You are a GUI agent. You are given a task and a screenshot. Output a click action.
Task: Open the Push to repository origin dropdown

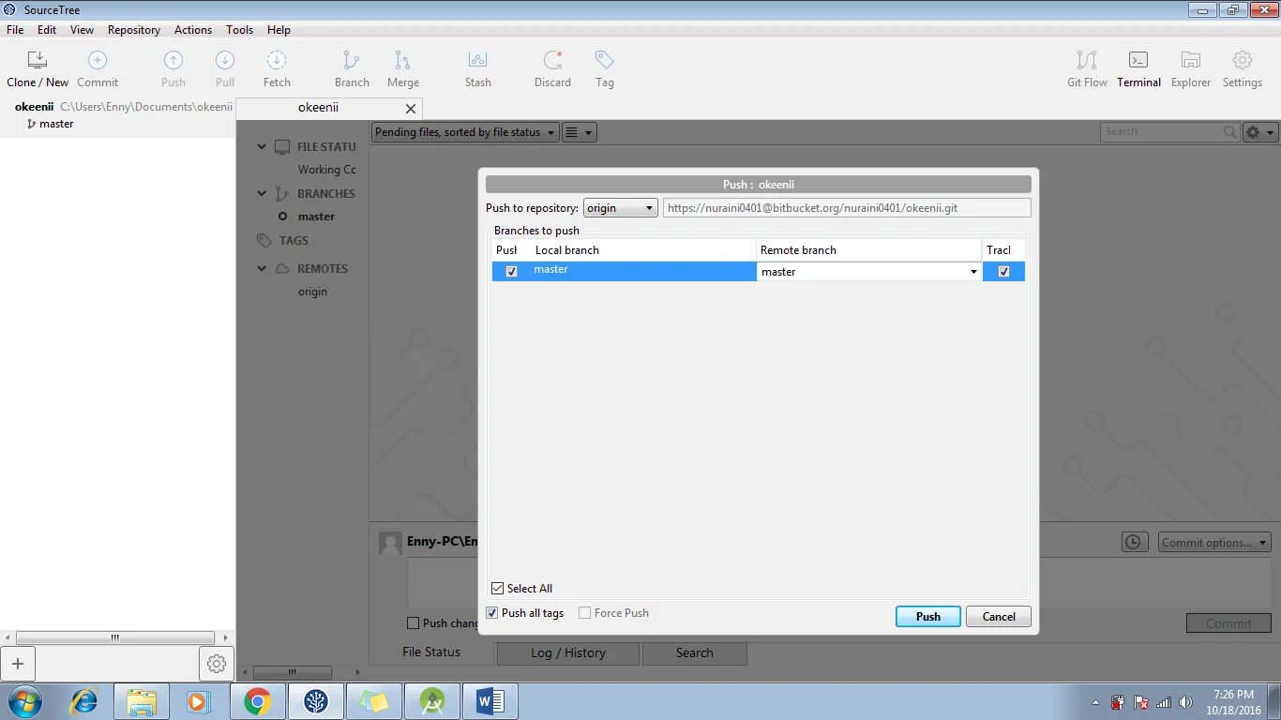pyautogui.click(x=620, y=208)
